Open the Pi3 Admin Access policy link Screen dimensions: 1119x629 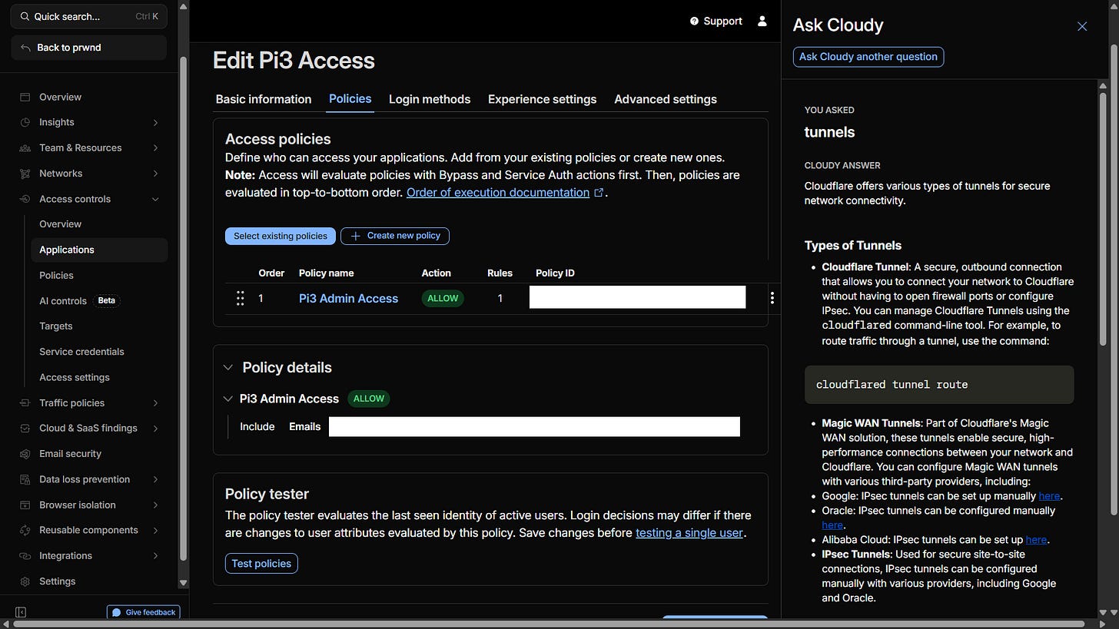tap(348, 298)
